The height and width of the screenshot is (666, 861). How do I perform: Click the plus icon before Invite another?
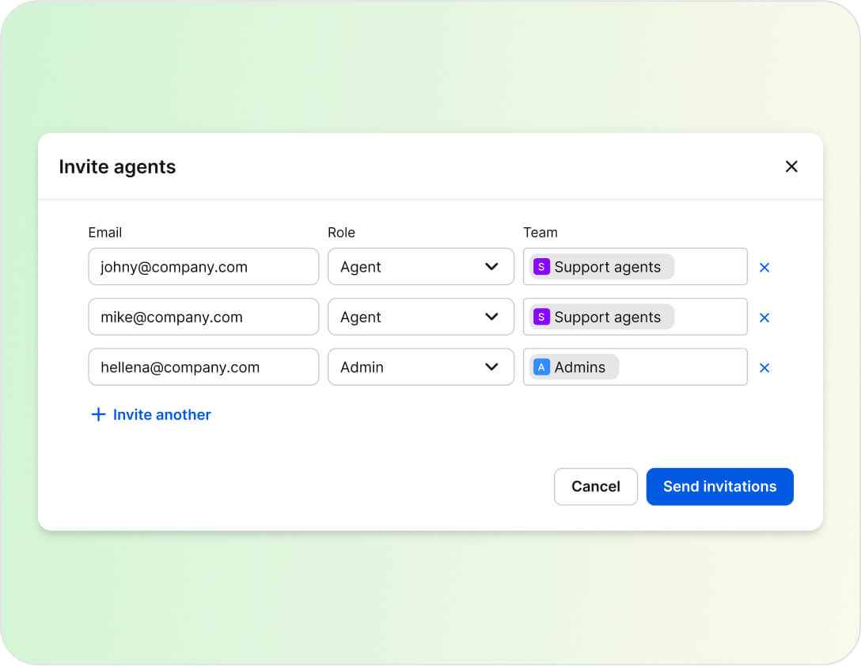pyautogui.click(x=98, y=414)
